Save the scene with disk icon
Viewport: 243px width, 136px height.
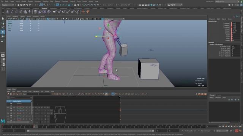24,5
